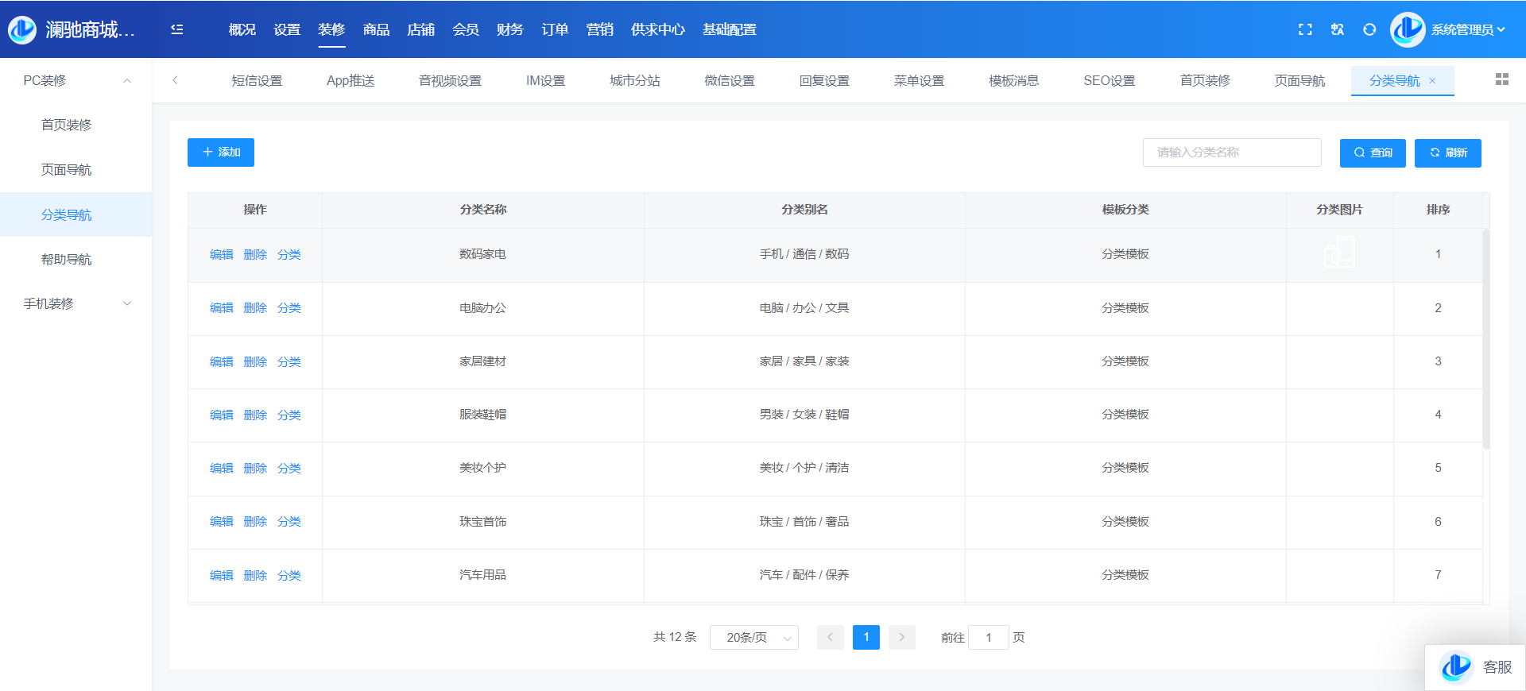This screenshot has width=1526, height=691.
Task: Open the tab grid menu icon
Action: [x=1501, y=79]
